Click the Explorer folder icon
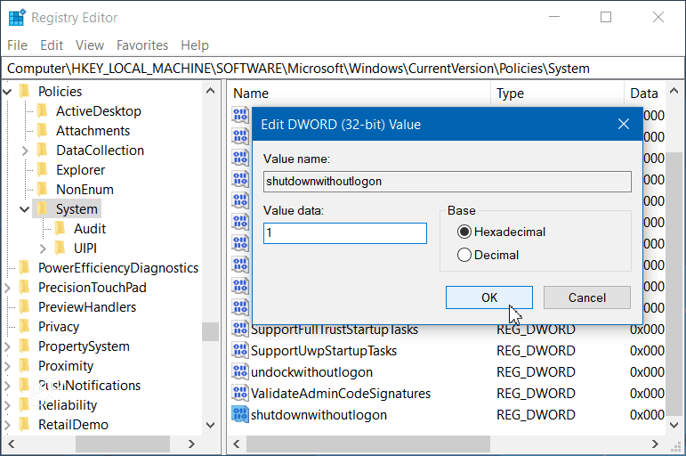 coord(43,169)
